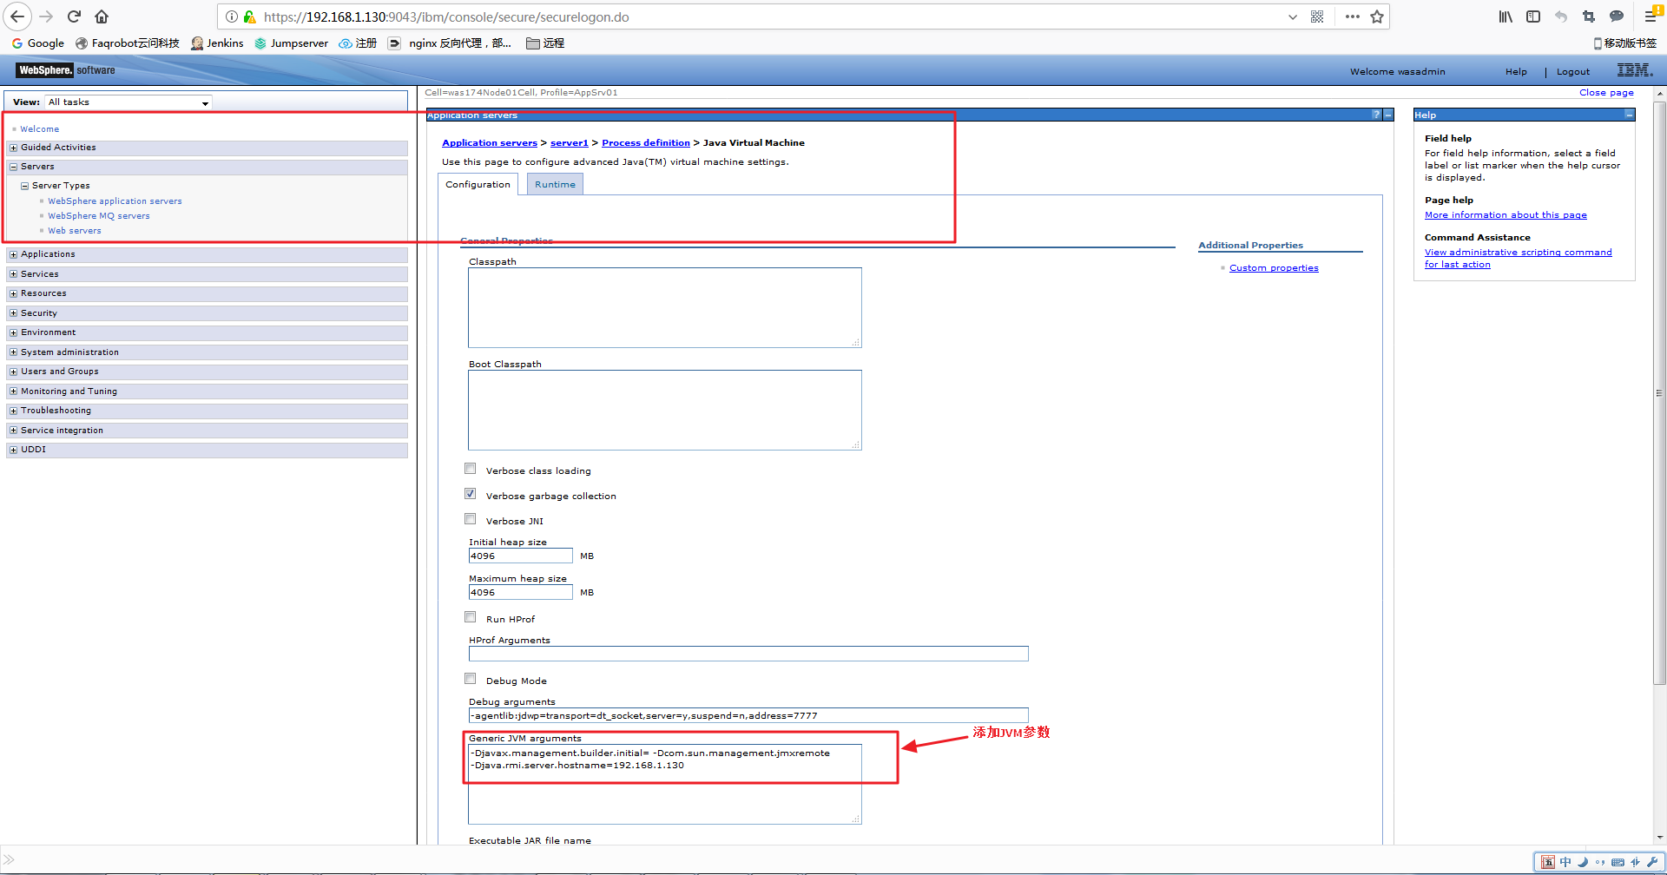Click the screenshot crop icon in toolbar
The height and width of the screenshot is (875, 1667).
pyautogui.click(x=1589, y=16)
